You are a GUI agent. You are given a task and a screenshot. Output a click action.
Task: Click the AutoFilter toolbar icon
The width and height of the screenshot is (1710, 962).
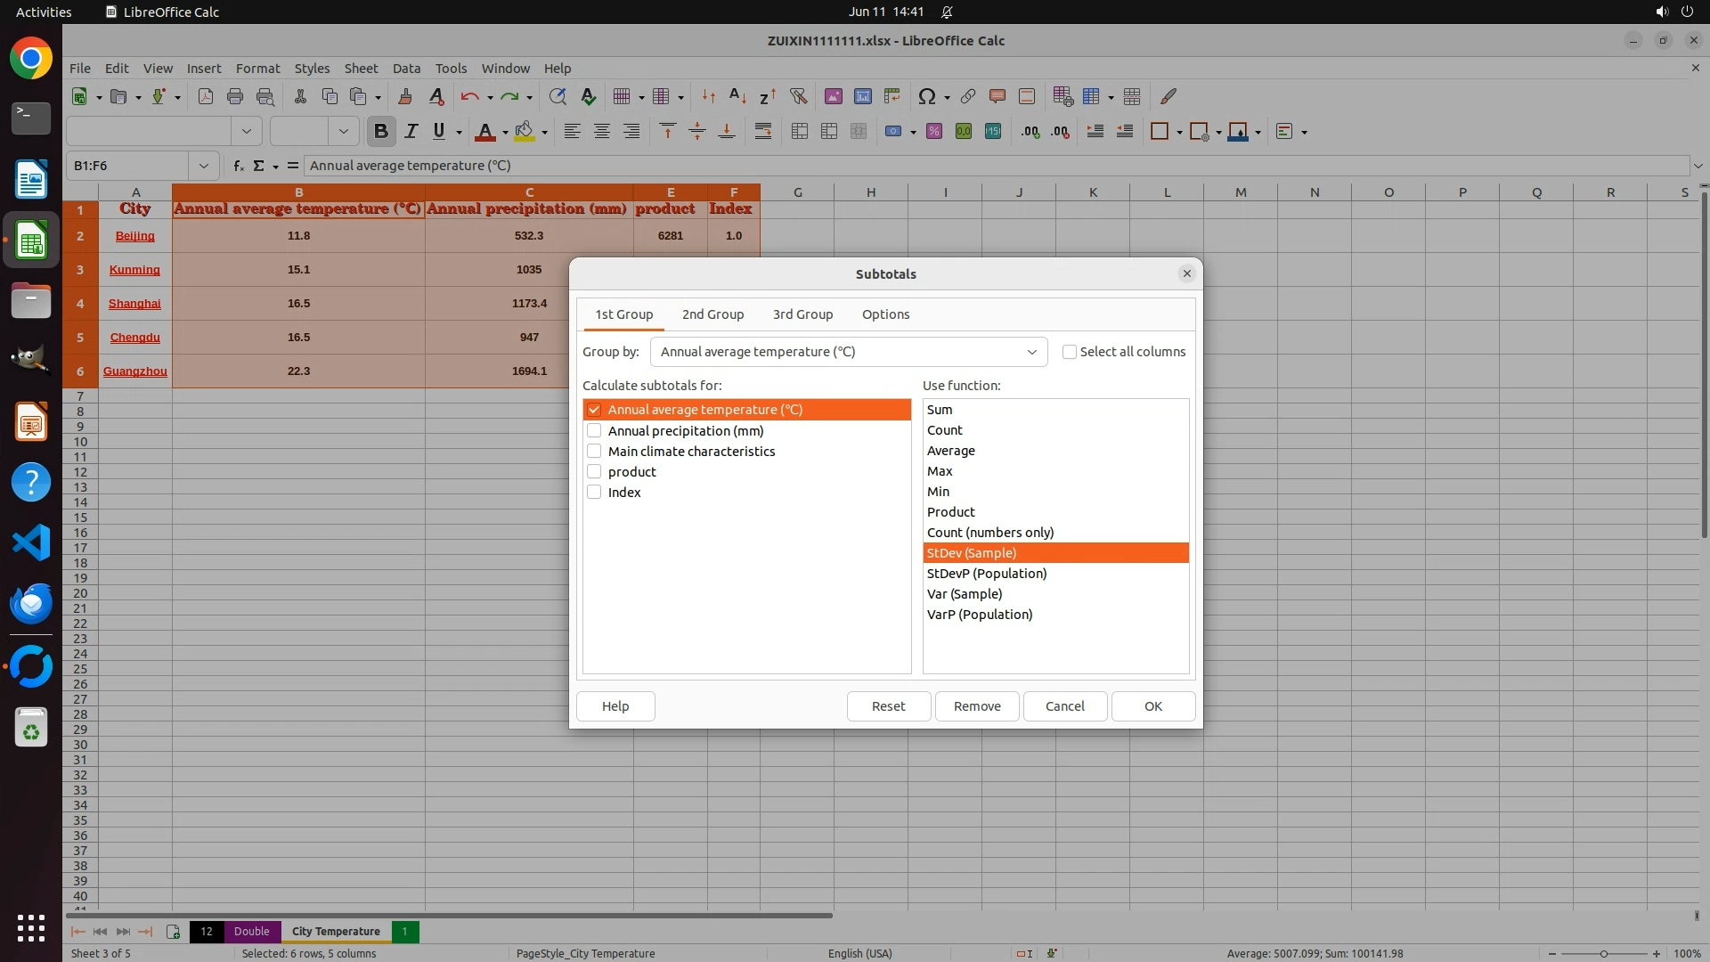[x=798, y=96]
